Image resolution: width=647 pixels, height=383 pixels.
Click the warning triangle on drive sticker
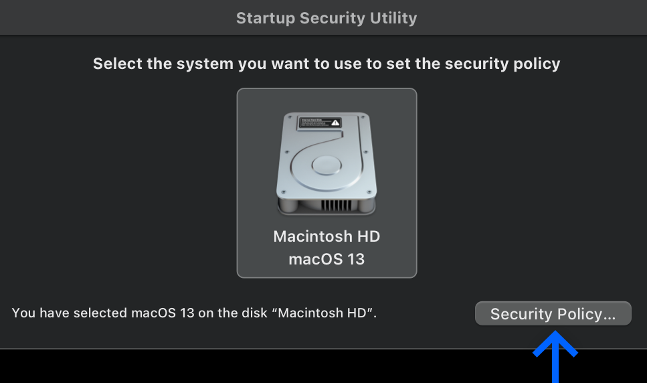[x=335, y=123]
